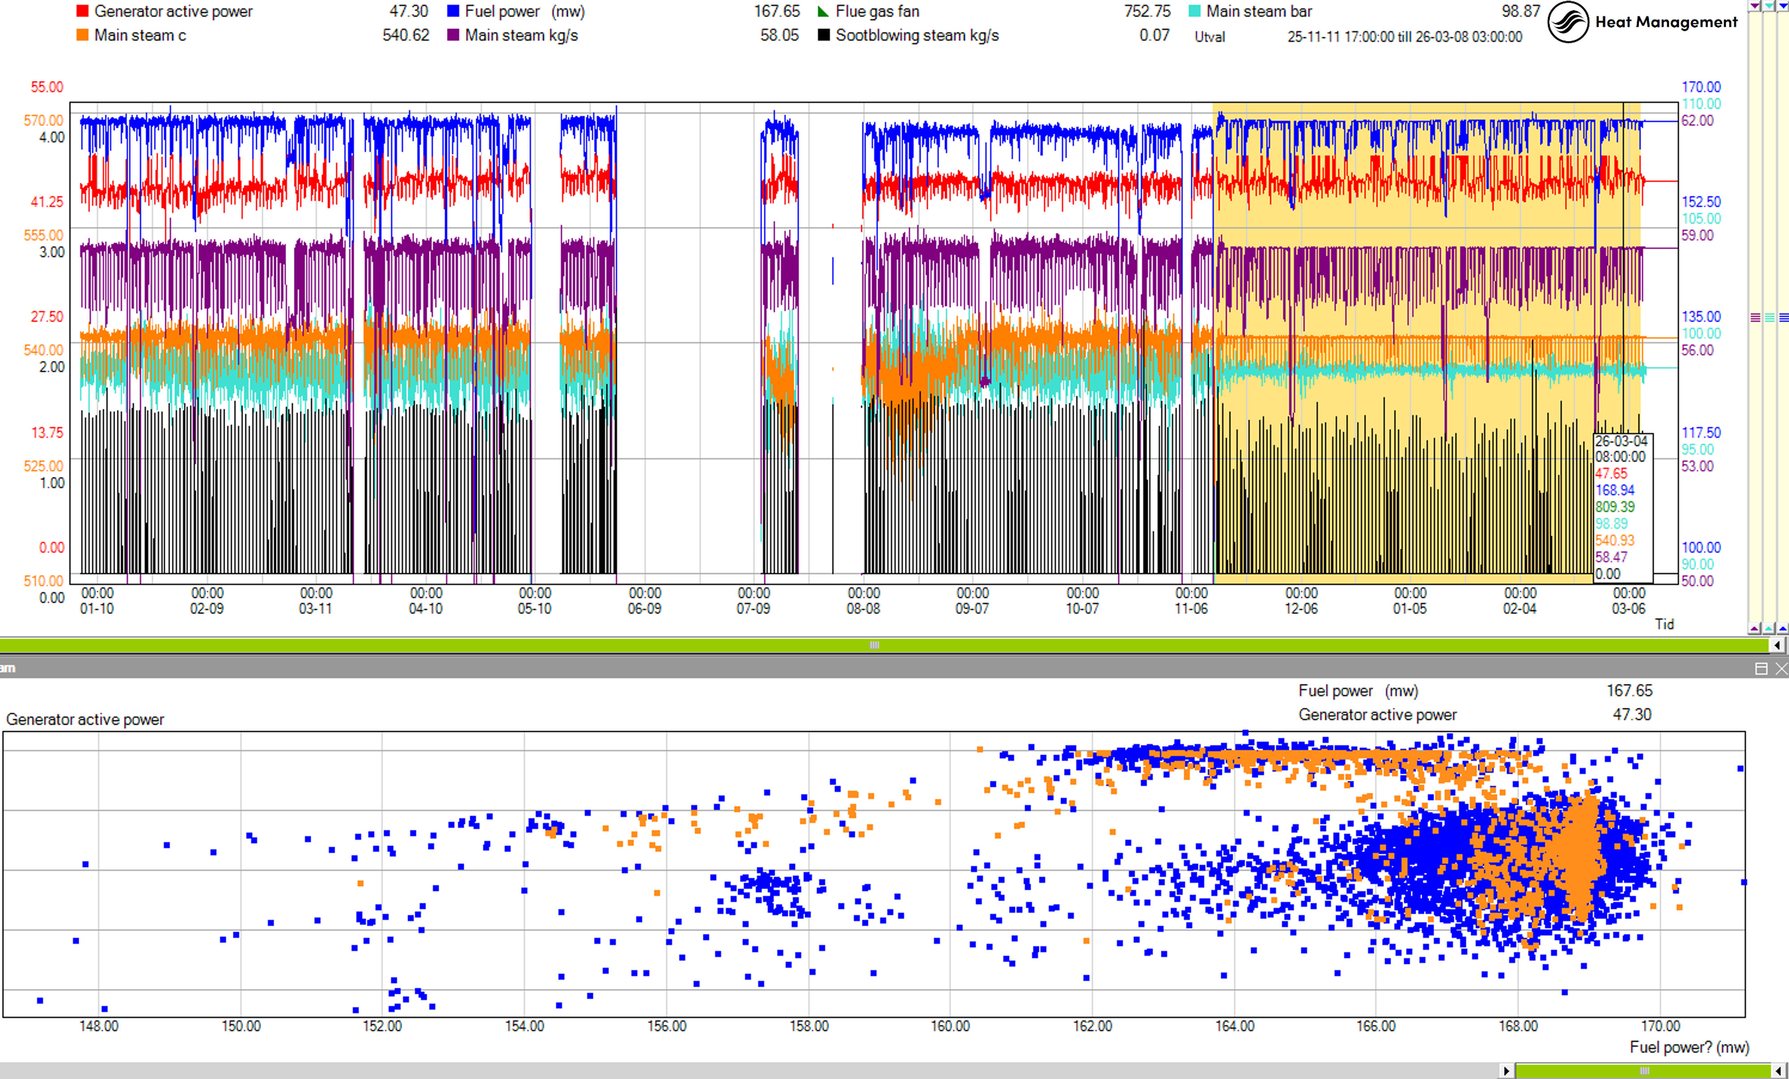This screenshot has width=1789, height=1079.
Task: Click the red Generator active power legend swatch
Action: click(83, 12)
